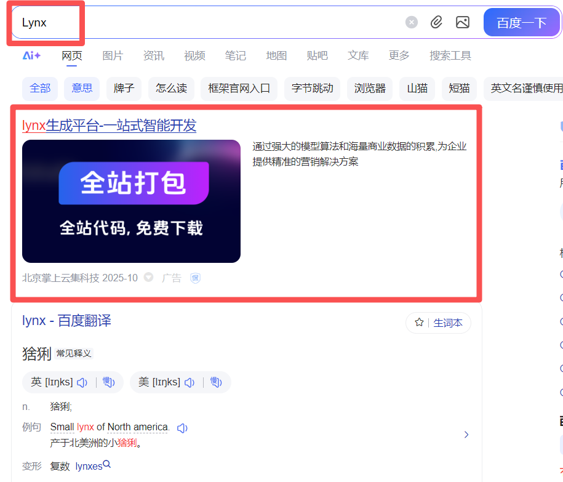563x482 pixels.
Task: Click the magnifier next to lynxes plural
Action: (x=106, y=466)
